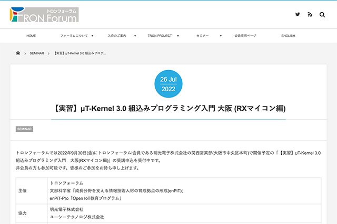Open 会員専用ページ menu item
This screenshot has width=337, height=224.
pos(245,36)
